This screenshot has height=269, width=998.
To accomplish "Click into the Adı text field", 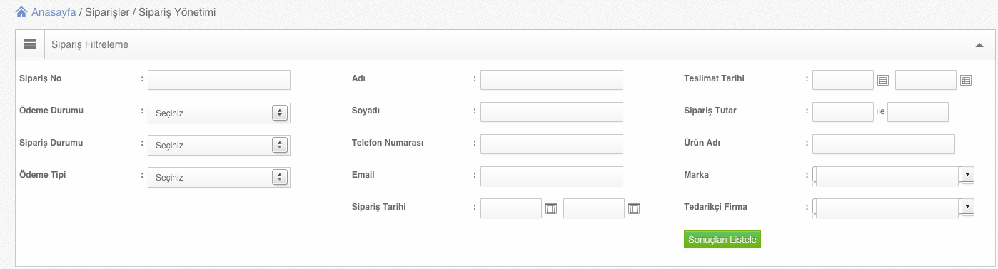I will click(x=552, y=79).
